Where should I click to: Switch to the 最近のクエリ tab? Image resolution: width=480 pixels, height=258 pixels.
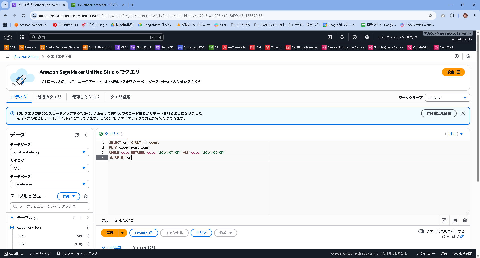49,97
